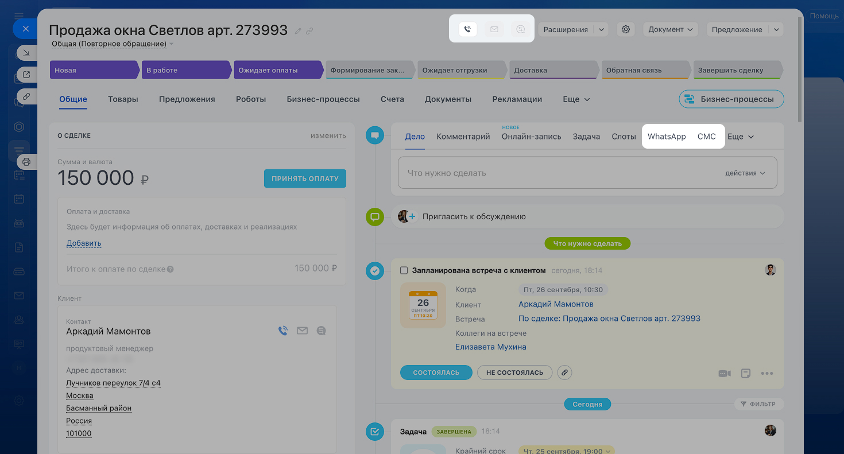The image size is (844, 454).
Task: Click the note icon on the meeting card
Action: coord(746,373)
